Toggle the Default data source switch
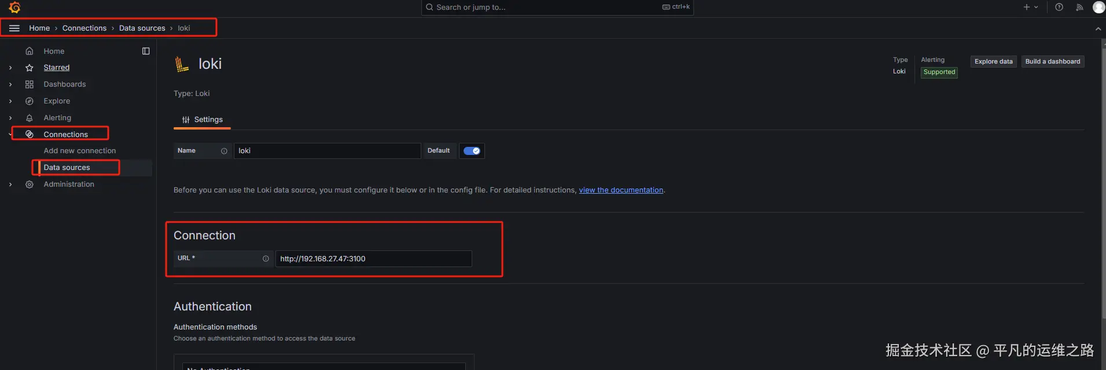 [472, 151]
